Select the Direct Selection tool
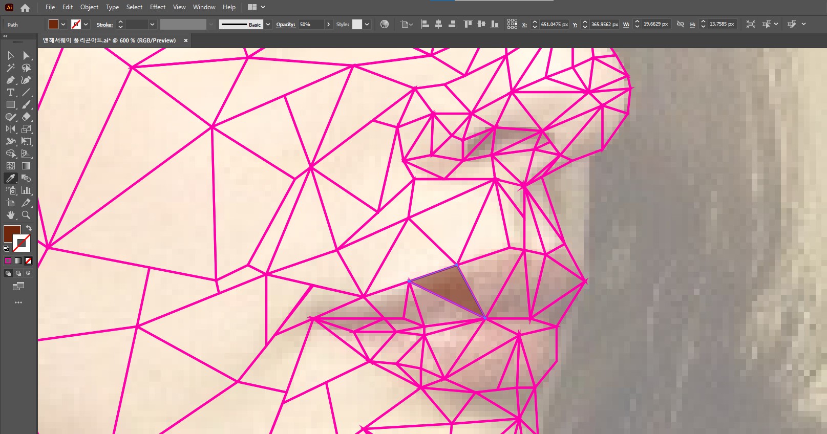The height and width of the screenshot is (434, 827). click(26, 55)
